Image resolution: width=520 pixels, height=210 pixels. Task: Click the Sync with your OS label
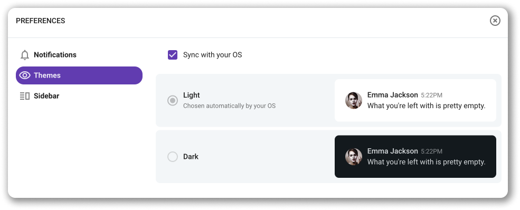coord(213,55)
